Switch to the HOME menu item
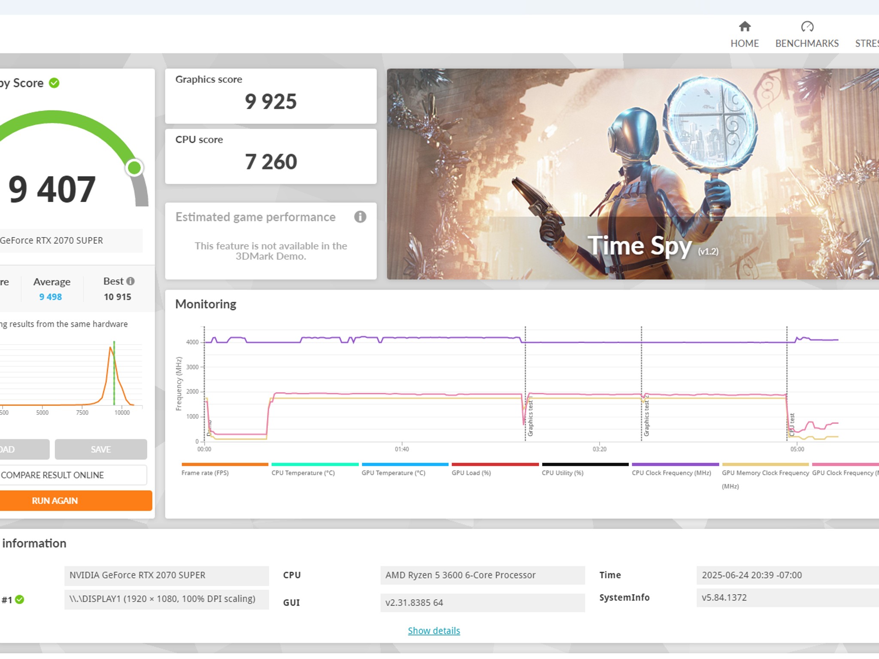 pos(745,43)
